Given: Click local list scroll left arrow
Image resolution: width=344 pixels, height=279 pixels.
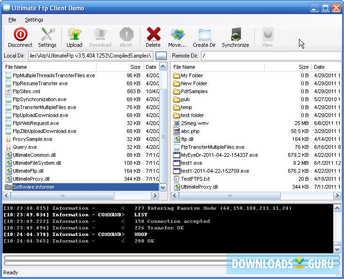Looking at the screenshot, I should point(7,196).
